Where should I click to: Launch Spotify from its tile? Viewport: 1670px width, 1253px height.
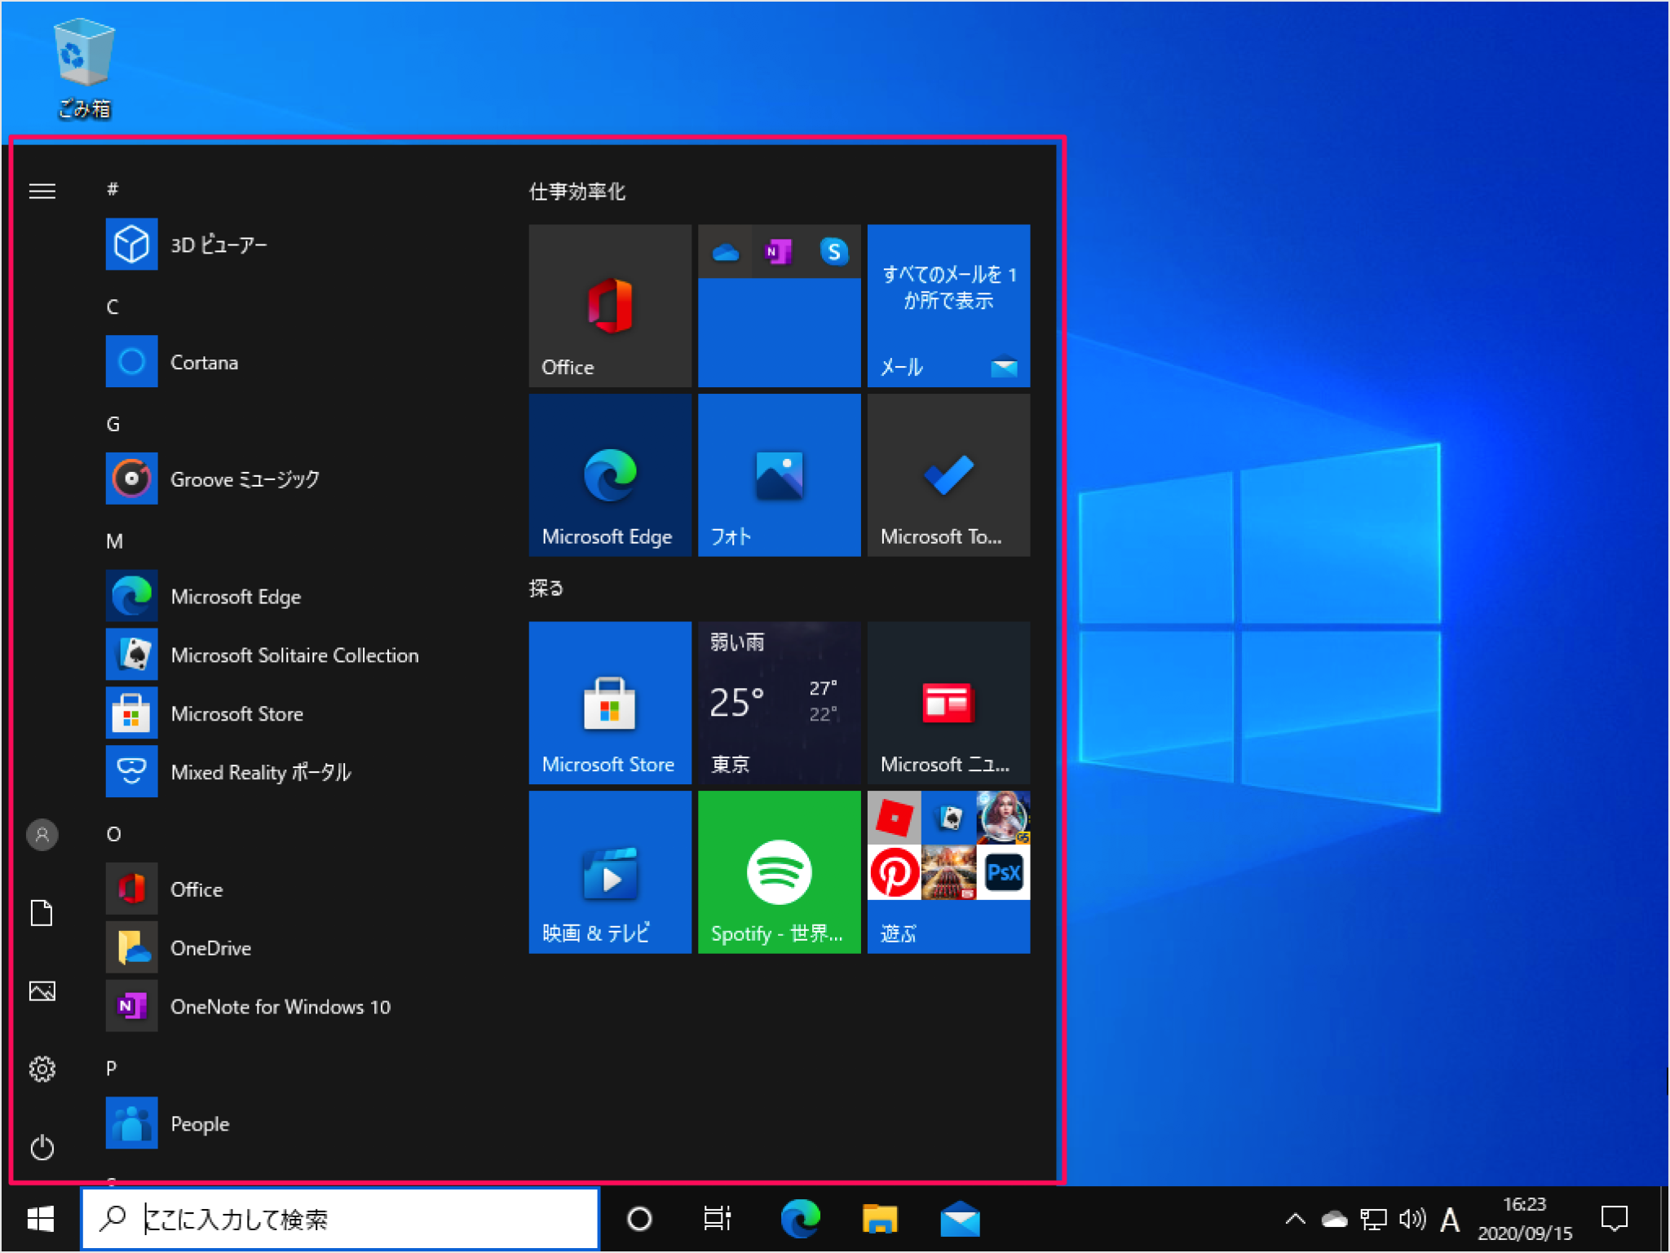click(778, 872)
